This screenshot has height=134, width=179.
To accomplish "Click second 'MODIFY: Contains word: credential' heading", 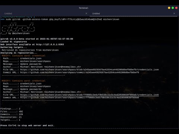I will (23, 81).
